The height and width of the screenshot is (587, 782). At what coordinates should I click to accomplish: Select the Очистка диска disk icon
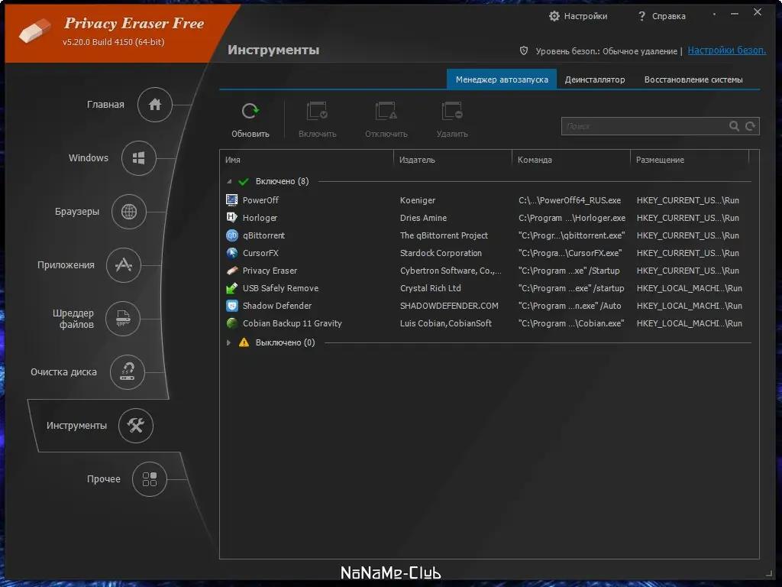[x=128, y=372]
